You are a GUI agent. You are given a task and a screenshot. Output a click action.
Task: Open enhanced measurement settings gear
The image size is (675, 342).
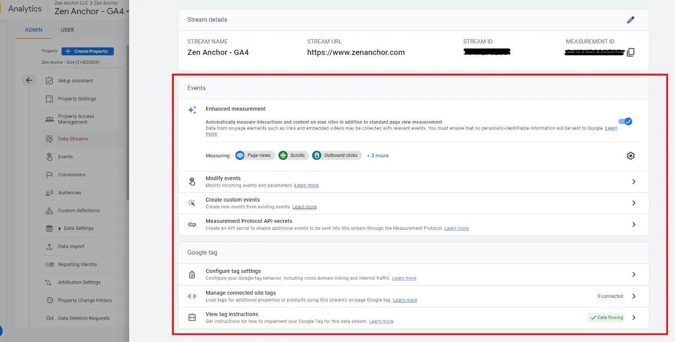tap(631, 156)
